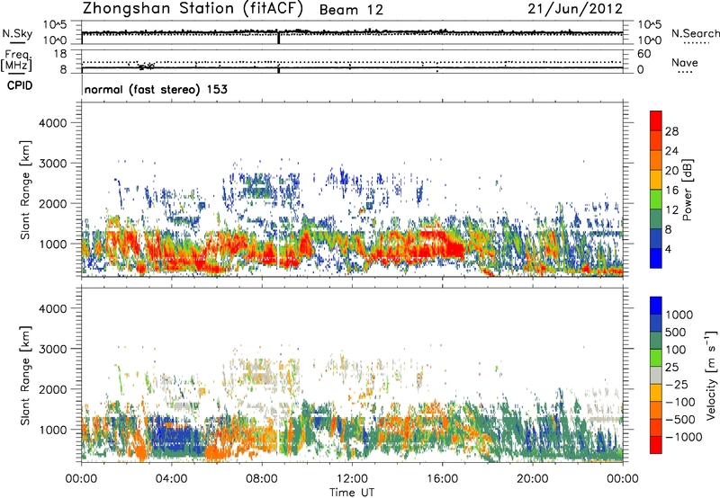Pick the gray -25 to 25 velocity swatch
Viewport: 720px width, 498px height.
pyautogui.click(x=656, y=376)
